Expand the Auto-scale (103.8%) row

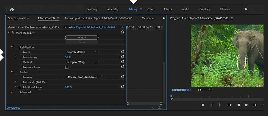(x=15, y=82)
